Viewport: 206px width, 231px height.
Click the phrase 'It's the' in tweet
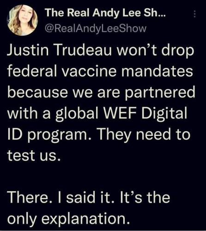(144, 197)
